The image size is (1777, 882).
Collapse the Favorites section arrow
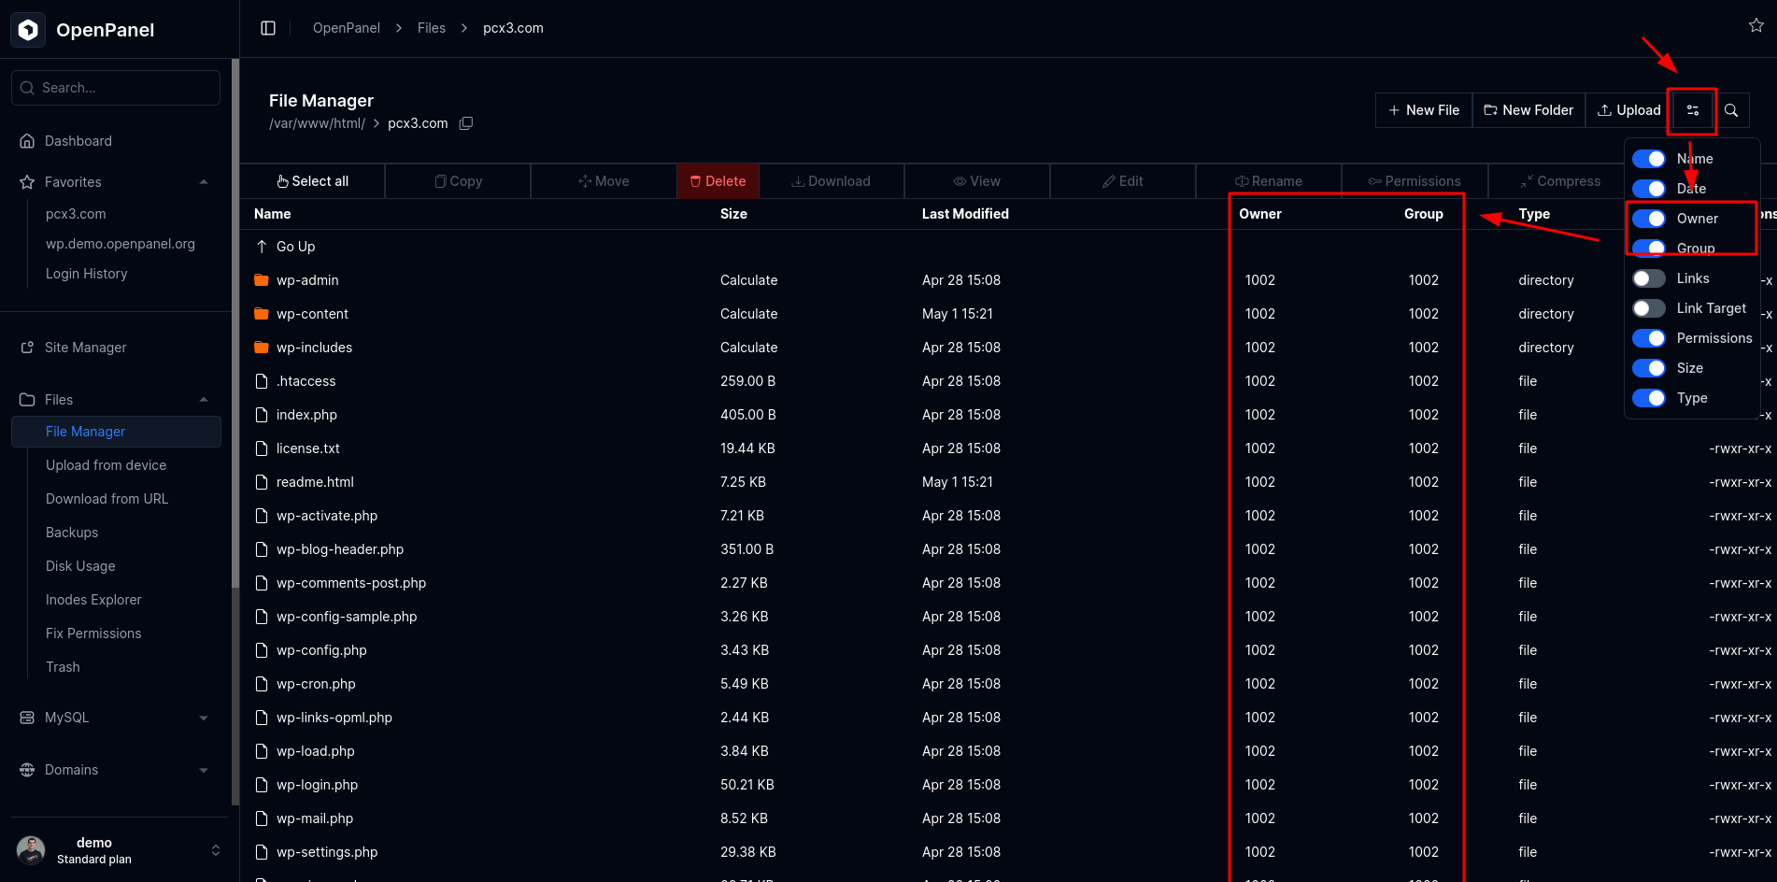point(204,182)
